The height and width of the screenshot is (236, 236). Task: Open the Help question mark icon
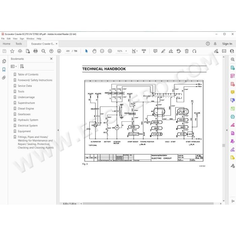[x=208, y=43]
